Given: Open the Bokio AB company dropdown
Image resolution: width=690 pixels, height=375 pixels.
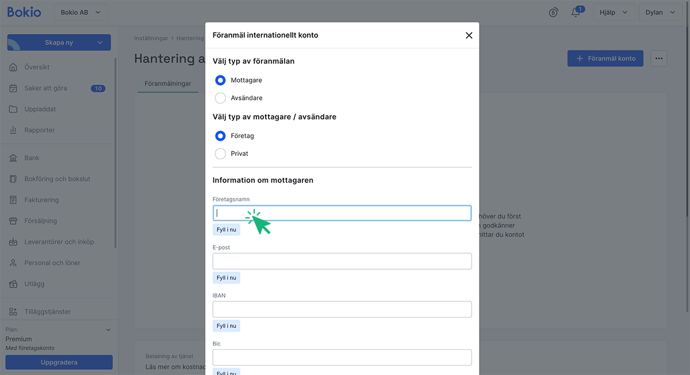Looking at the screenshot, I should pos(80,12).
